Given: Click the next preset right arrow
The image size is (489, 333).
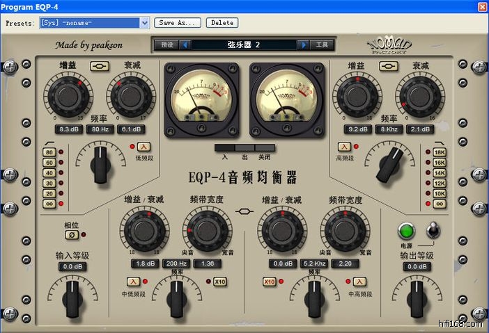Looking at the screenshot, I should [x=303, y=45].
